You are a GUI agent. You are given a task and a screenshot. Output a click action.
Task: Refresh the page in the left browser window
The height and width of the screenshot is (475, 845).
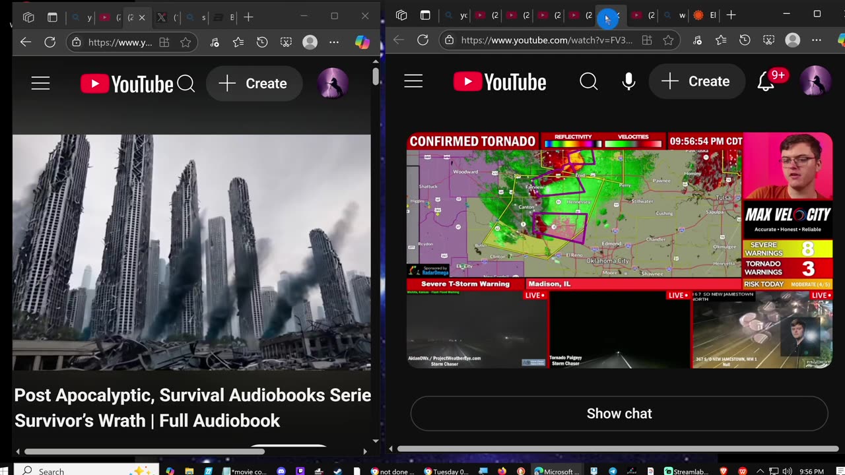point(50,42)
